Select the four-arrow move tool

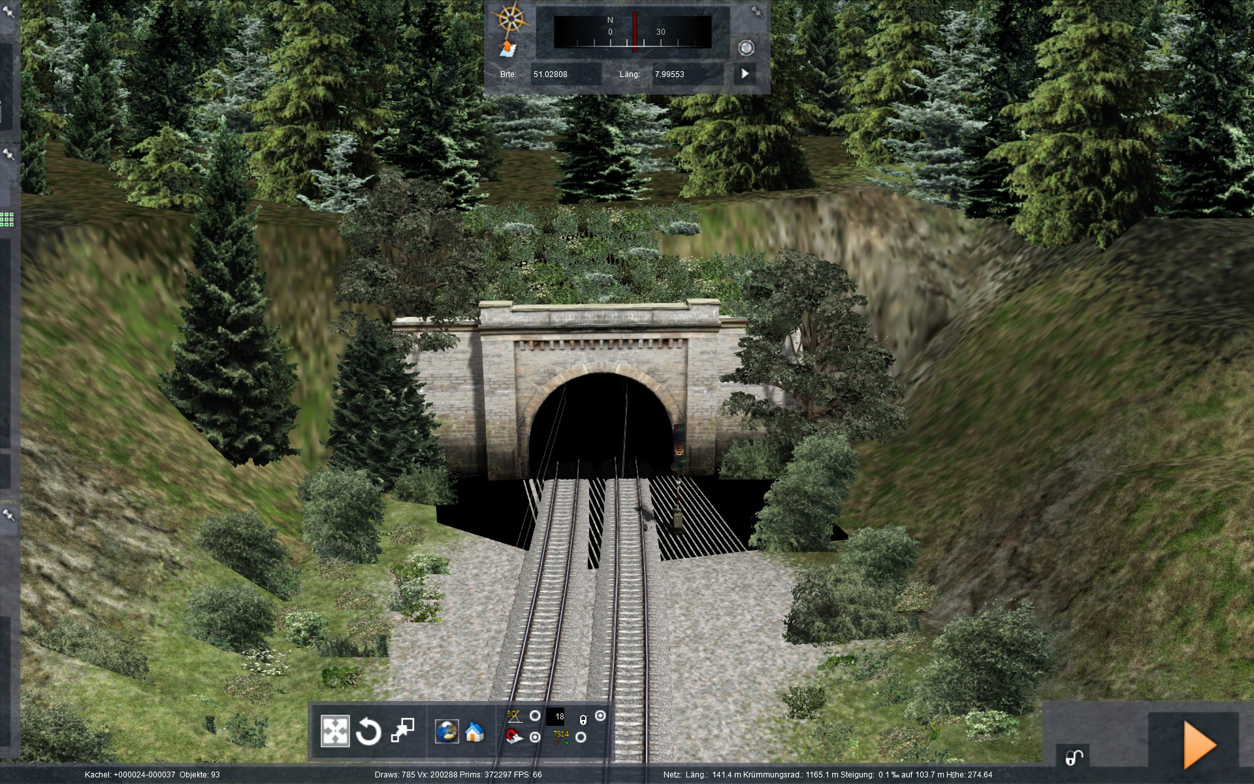(x=335, y=731)
